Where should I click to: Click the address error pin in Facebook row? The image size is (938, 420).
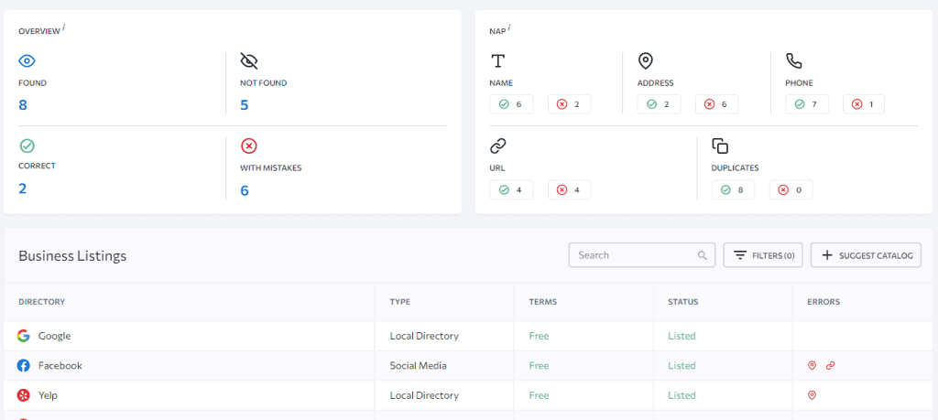(x=812, y=366)
